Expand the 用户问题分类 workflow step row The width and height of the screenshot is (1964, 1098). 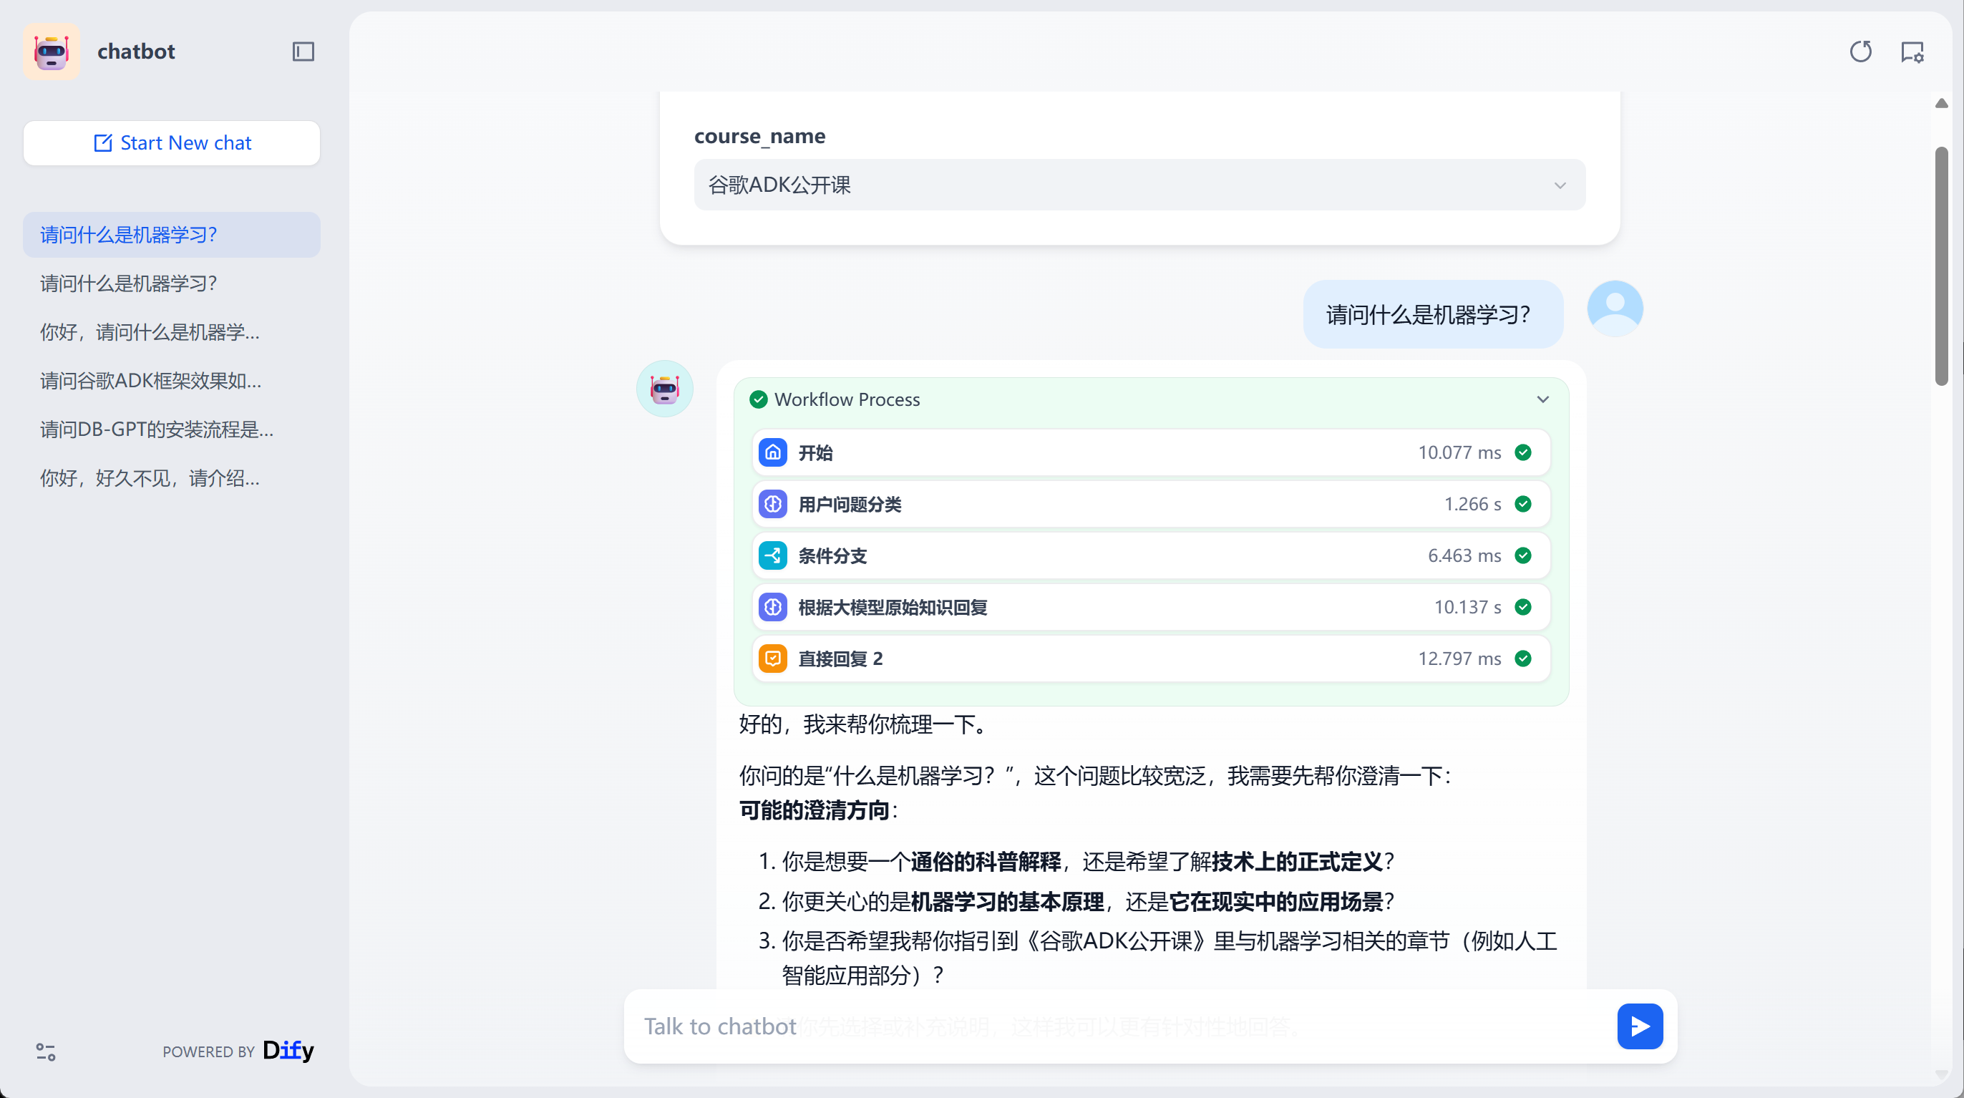(x=1150, y=504)
